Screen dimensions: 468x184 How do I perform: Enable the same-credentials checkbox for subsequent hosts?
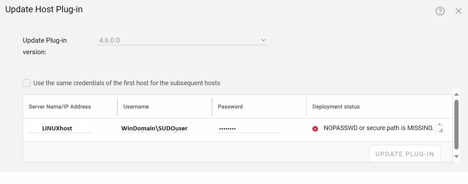click(27, 83)
